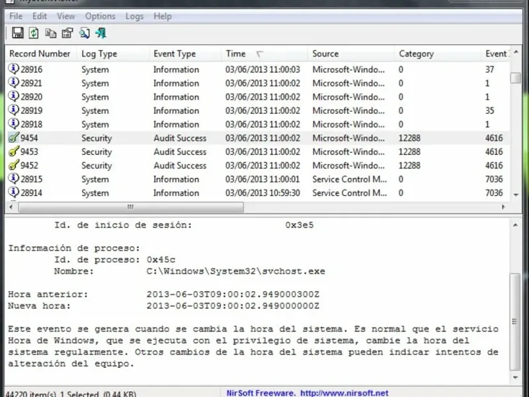Click the 0x45c process ID value
The width and height of the screenshot is (529, 397).
(x=161, y=260)
